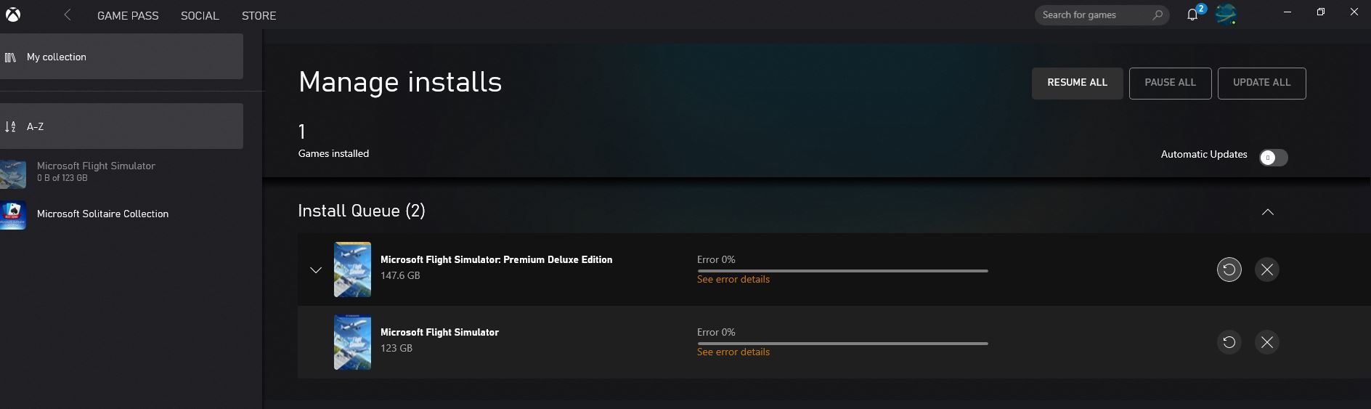Retry Microsoft Flight Simulator base install
This screenshot has height=409, width=1371.
1229,342
